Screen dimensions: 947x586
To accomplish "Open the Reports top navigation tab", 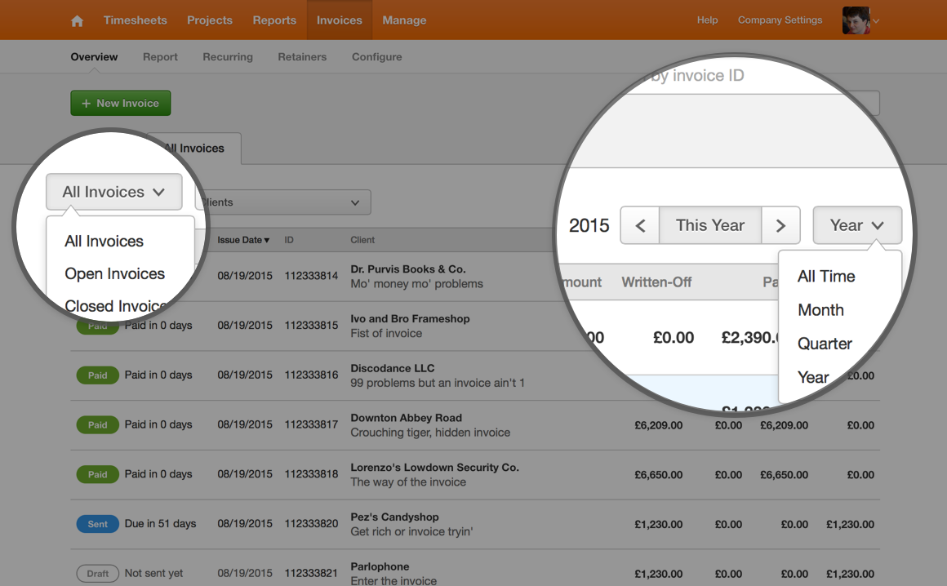I will (x=274, y=20).
